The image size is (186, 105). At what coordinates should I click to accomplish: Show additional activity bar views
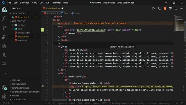click(4, 73)
